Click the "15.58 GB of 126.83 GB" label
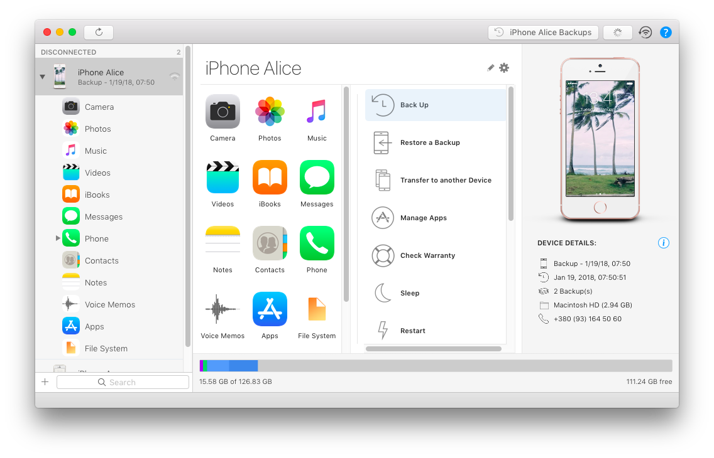 pos(236,381)
